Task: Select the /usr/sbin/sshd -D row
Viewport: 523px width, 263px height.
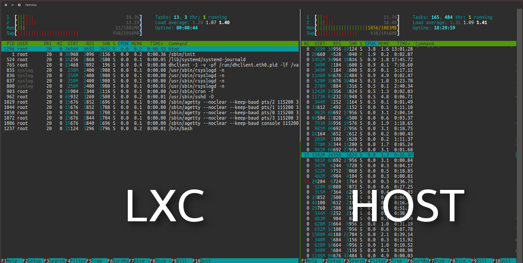Action: click(150, 97)
